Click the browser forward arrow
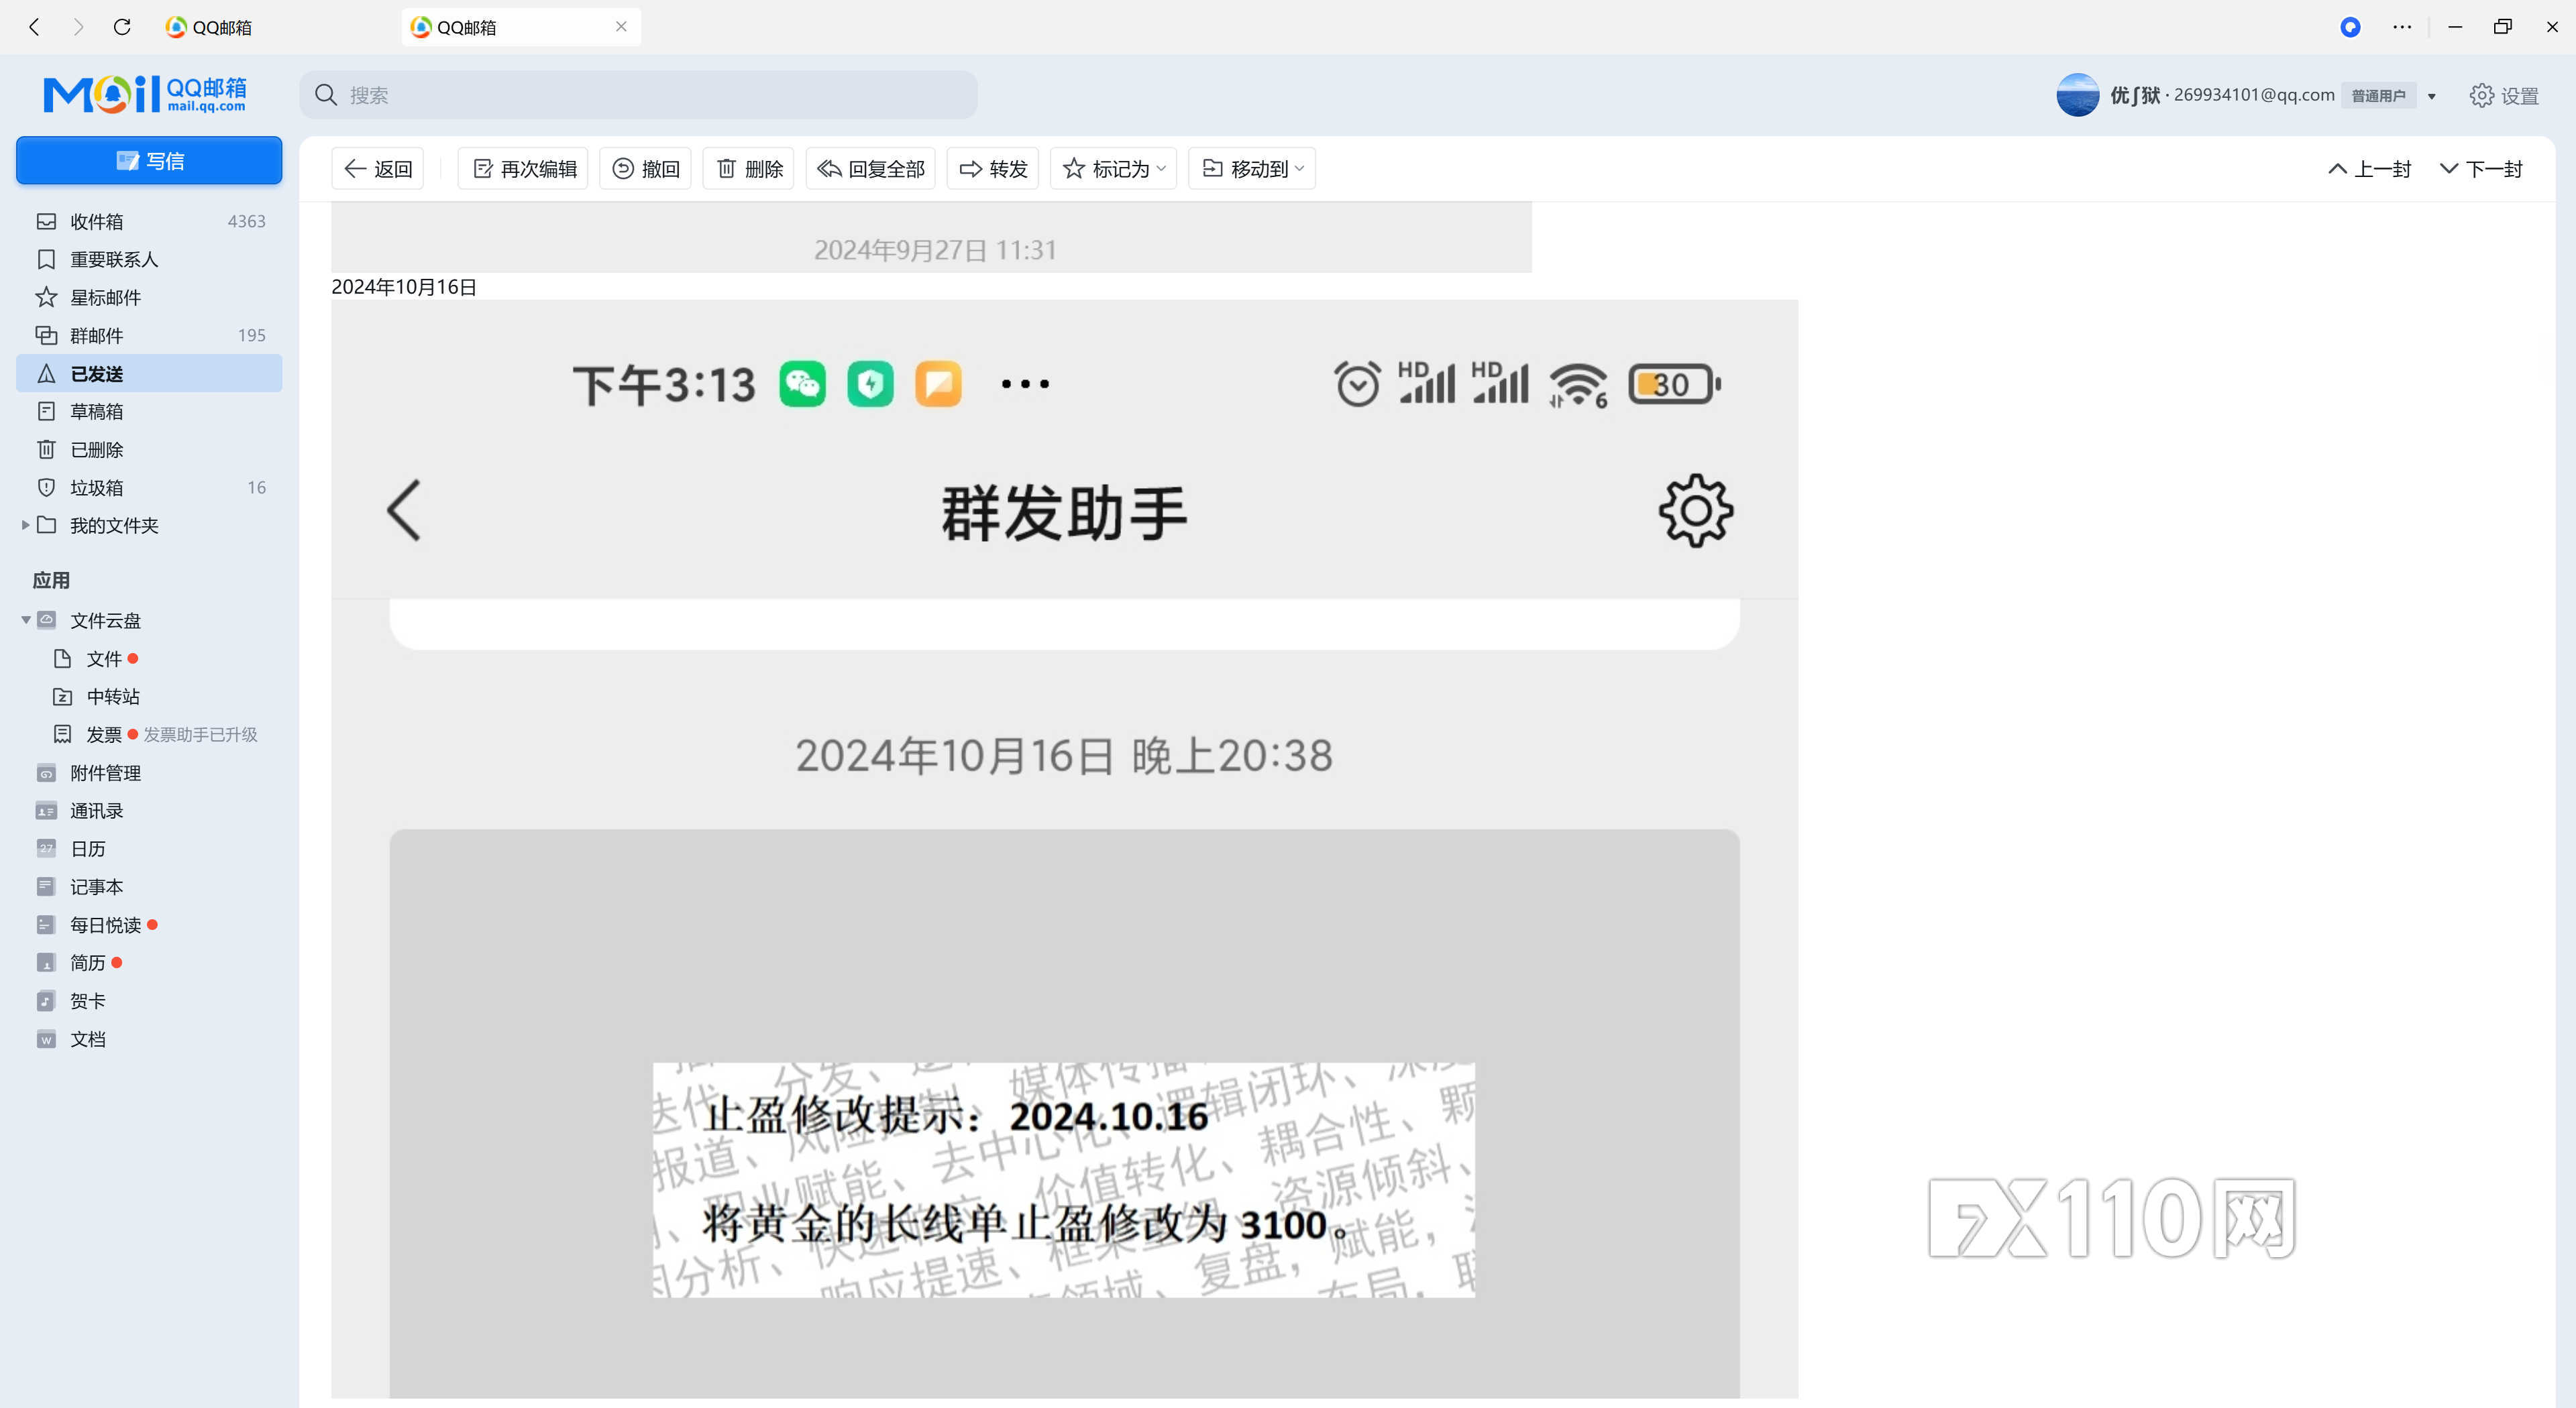The width and height of the screenshot is (2576, 1408). click(x=78, y=27)
